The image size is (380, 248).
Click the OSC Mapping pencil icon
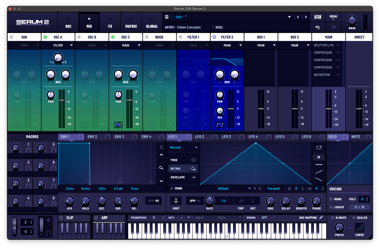(321, 218)
